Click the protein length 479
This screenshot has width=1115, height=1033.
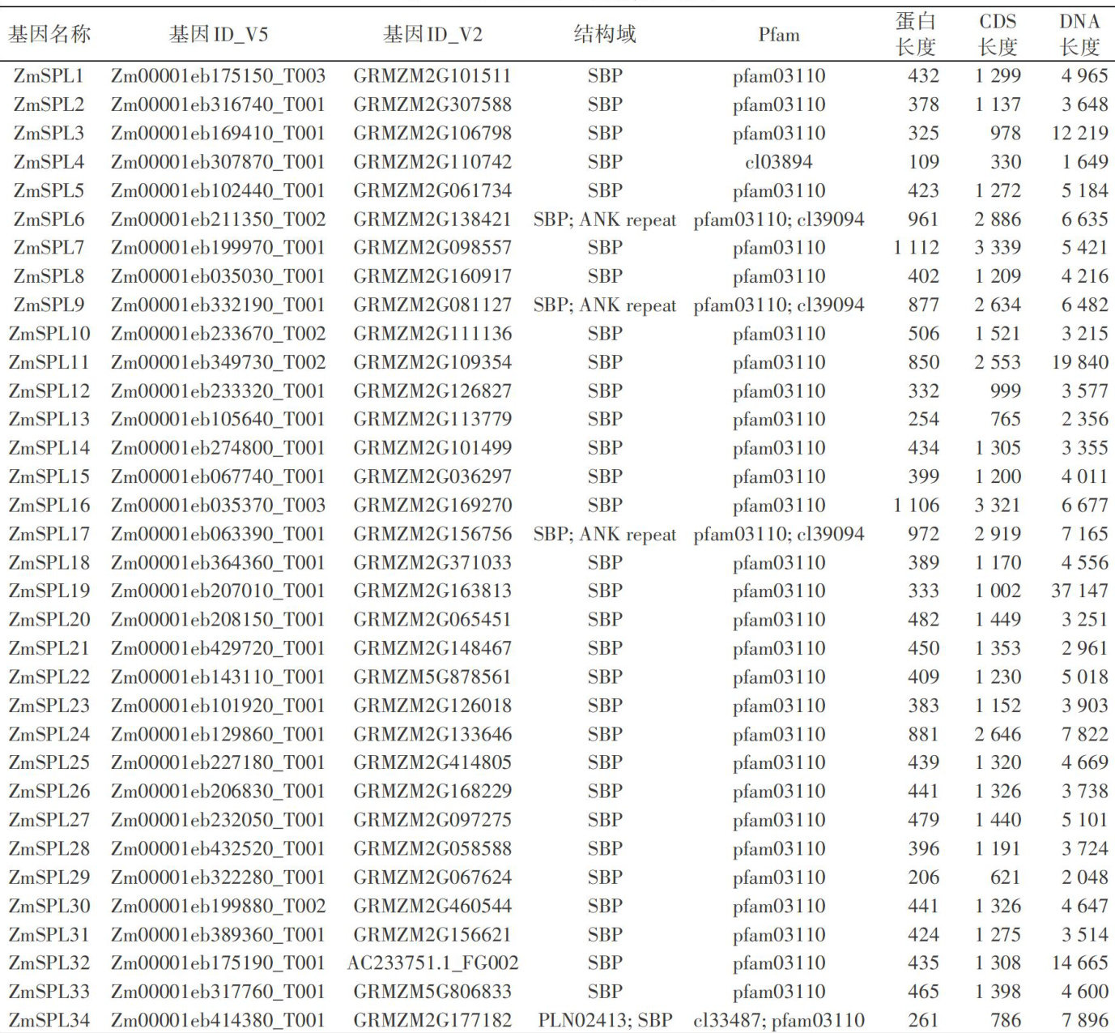click(923, 820)
